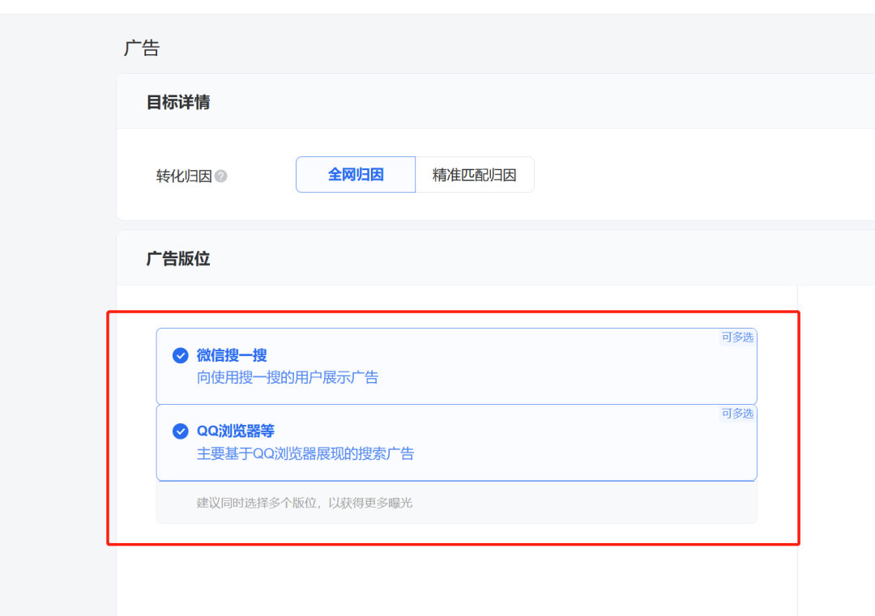Viewport: 875px width, 616px height.
Task: Click empty middle area of 微信搜一搜 card
Action: coord(527,366)
